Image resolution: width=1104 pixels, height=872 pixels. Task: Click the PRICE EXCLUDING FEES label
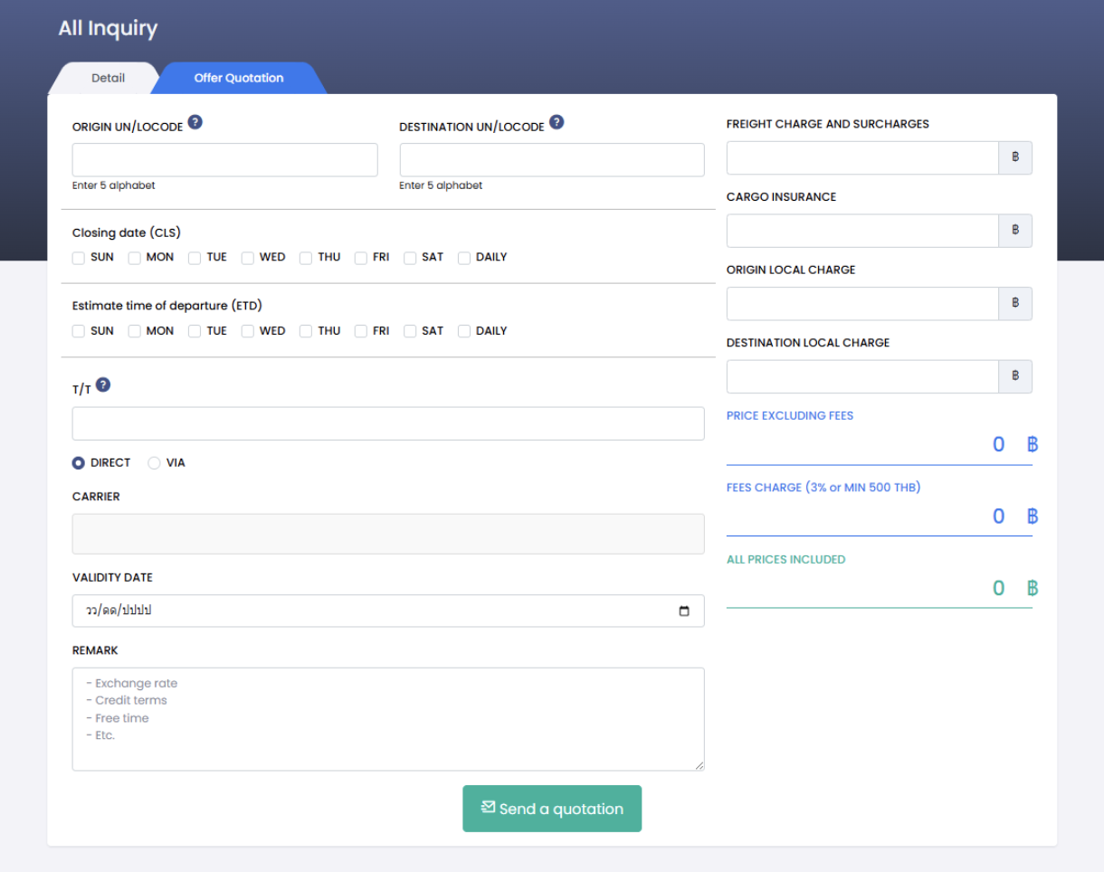click(790, 416)
